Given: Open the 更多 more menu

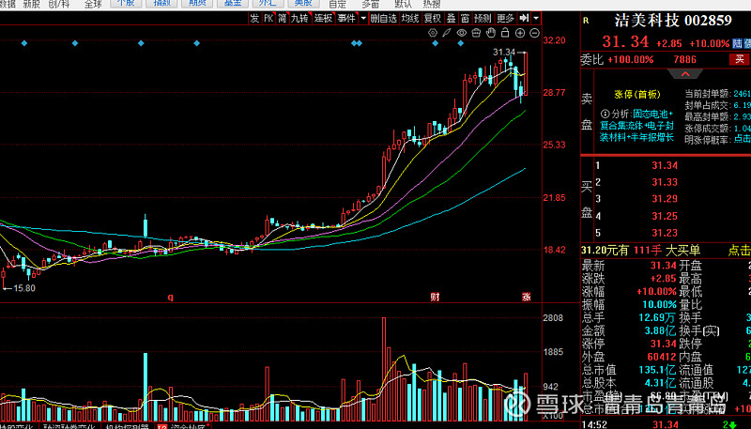Looking at the screenshot, I should 505,18.
